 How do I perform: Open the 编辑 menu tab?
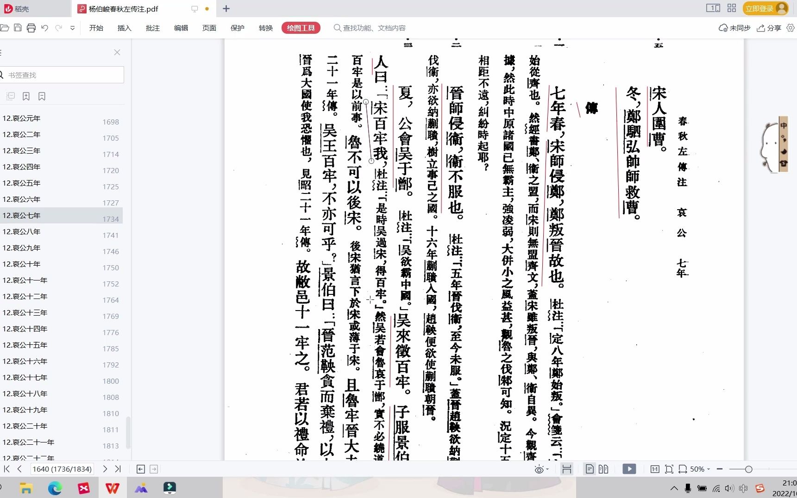pyautogui.click(x=181, y=28)
